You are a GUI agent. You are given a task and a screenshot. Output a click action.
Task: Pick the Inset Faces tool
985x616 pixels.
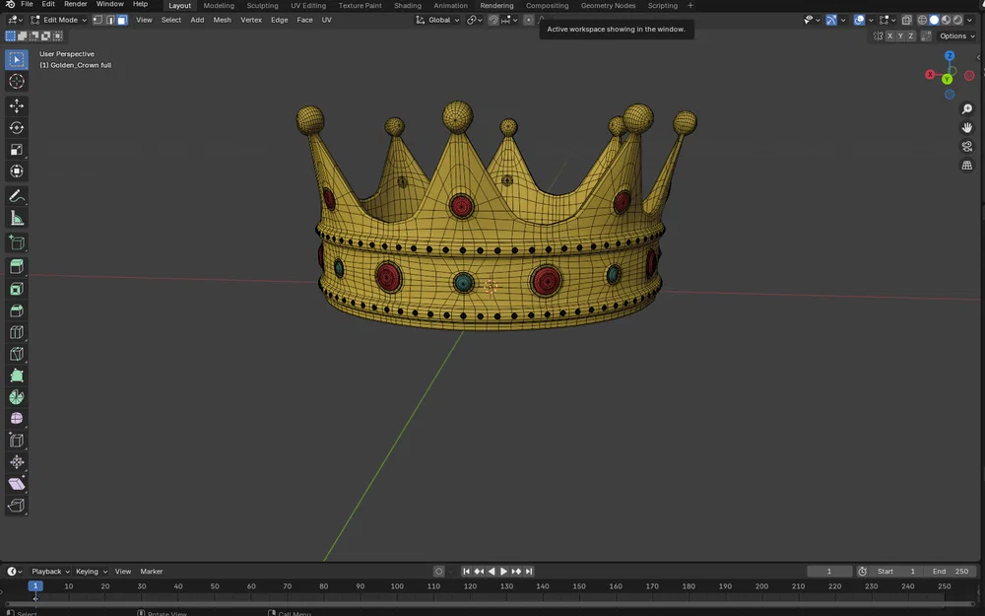tap(16, 287)
